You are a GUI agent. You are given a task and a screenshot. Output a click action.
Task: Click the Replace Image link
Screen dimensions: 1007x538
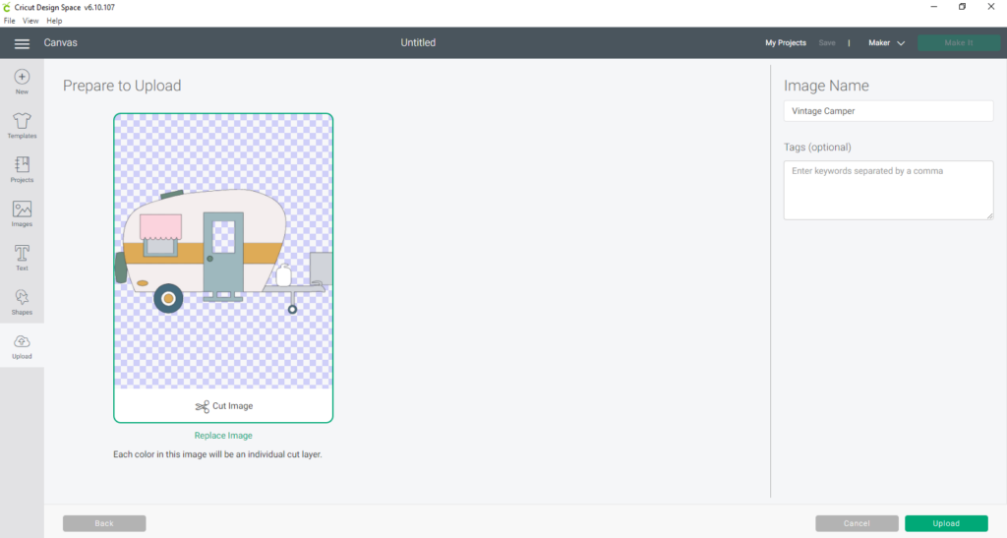(x=223, y=436)
